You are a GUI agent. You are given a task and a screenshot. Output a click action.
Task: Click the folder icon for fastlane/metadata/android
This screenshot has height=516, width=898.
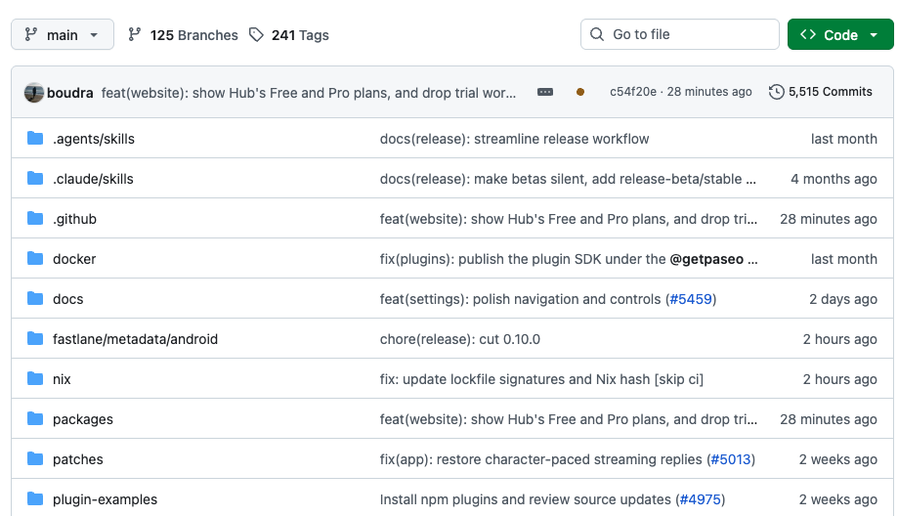(x=35, y=338)
